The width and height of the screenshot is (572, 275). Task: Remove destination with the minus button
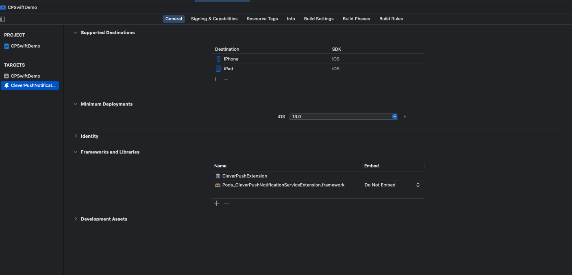click(x=226, y=79)
